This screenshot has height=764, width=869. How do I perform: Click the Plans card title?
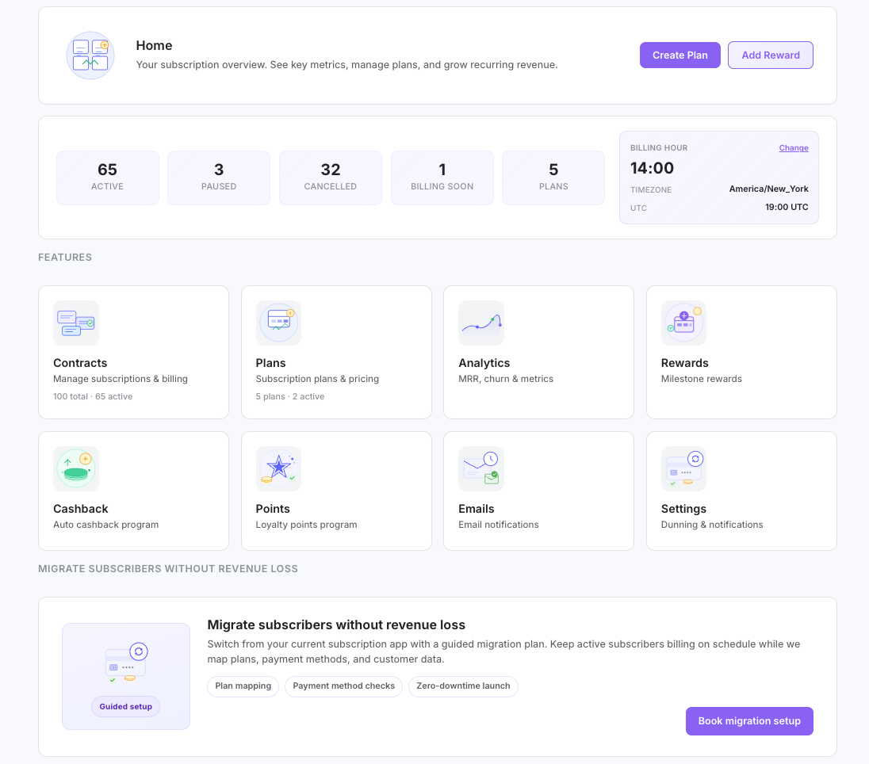pyautogui.click(x=271, y=363)
